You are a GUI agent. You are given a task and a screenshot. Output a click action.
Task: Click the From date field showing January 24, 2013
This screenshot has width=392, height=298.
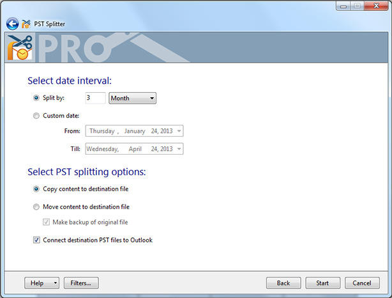tap(134, 131)
